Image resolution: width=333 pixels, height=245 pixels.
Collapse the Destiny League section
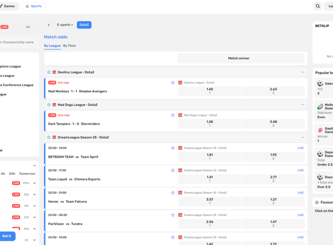tap(302, 72)
